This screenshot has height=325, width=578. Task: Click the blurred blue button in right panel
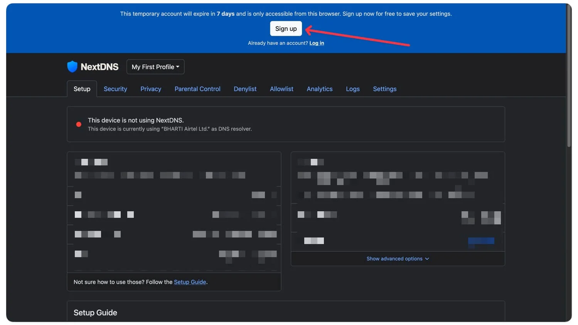pos(481,241)
